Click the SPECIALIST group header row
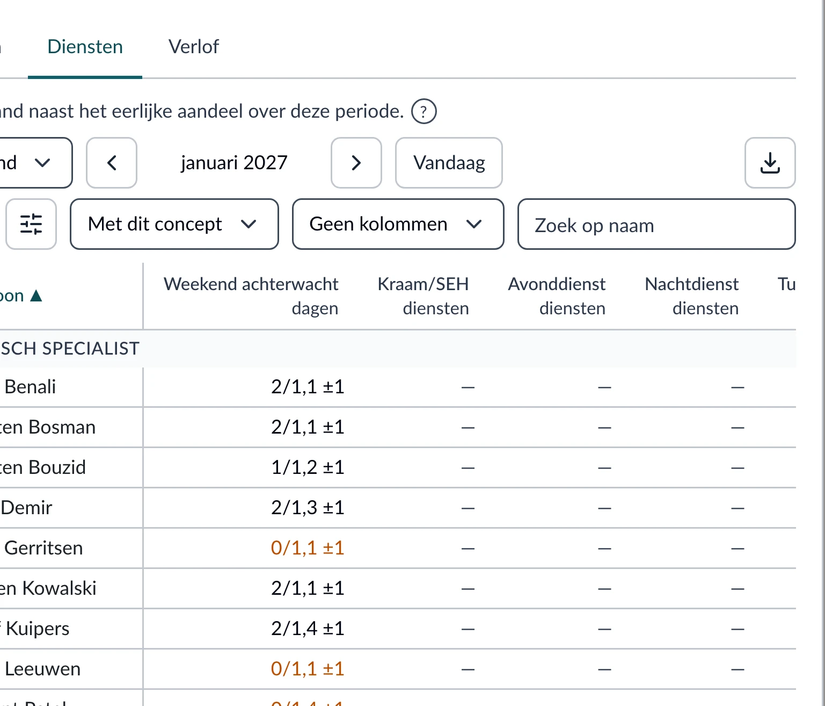Image resolution: width=825 pixels, height=706 pixels. (x=398, y=349)
